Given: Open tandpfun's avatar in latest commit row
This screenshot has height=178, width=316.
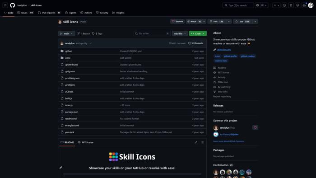Looking at the screenshot, I should [x=62, y=43].
